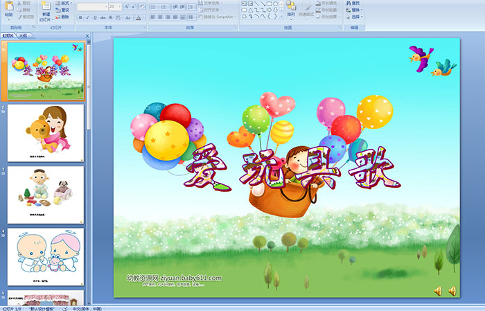Image resolution: width=485 pixels, height=311 pixels.
Task: Toggle Strikethrough (abe) formatting
Action: (x=103, y=17)
